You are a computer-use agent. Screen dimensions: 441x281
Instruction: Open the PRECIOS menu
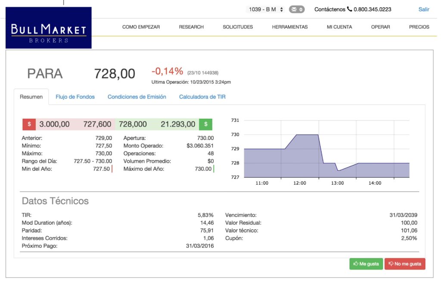pyautogui.click(x=419, y=27)
